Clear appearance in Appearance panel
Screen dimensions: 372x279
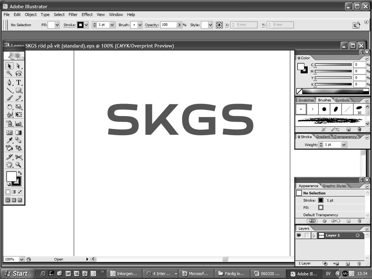[x=324, y=221]
